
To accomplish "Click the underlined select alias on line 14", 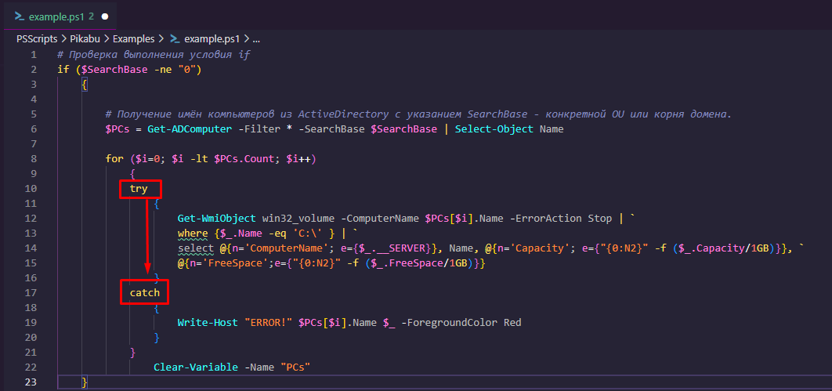I will tap(195, 248).
